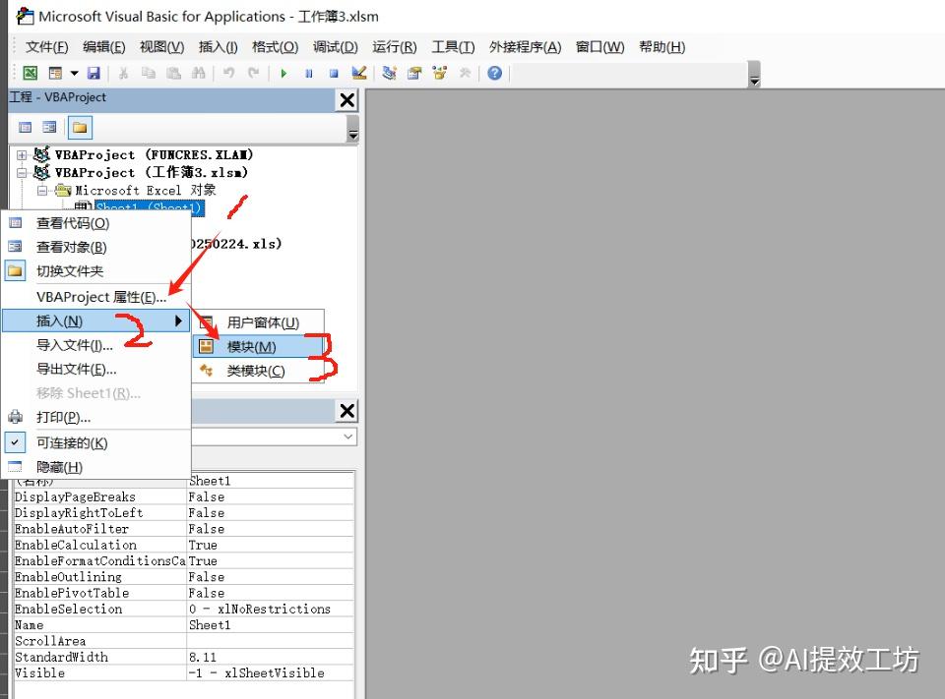This screenshot has height=699, width=945.
Task: Open properties object selector dropdown
Action: point(347,437)
